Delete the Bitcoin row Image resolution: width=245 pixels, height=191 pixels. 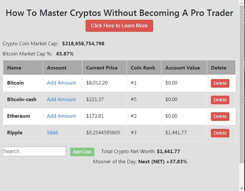coord(220,83)
